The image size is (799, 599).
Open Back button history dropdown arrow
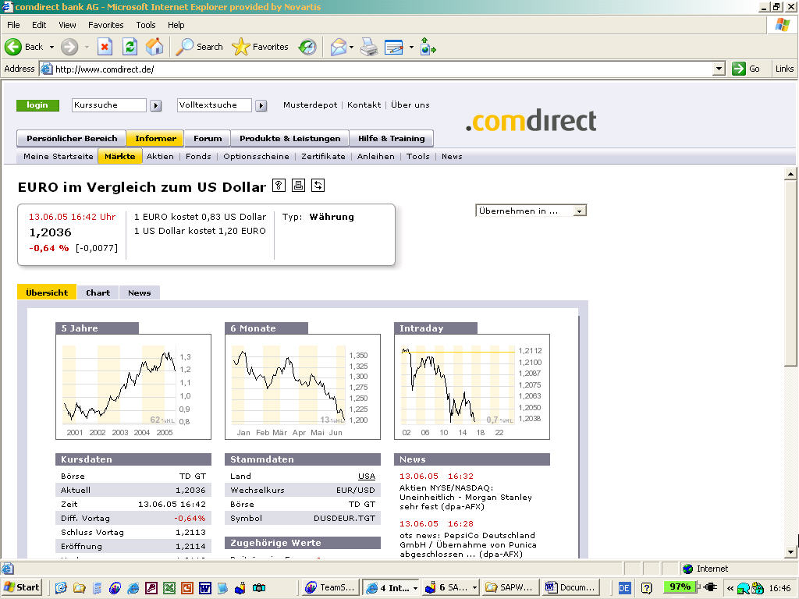(x=51, y=47)
